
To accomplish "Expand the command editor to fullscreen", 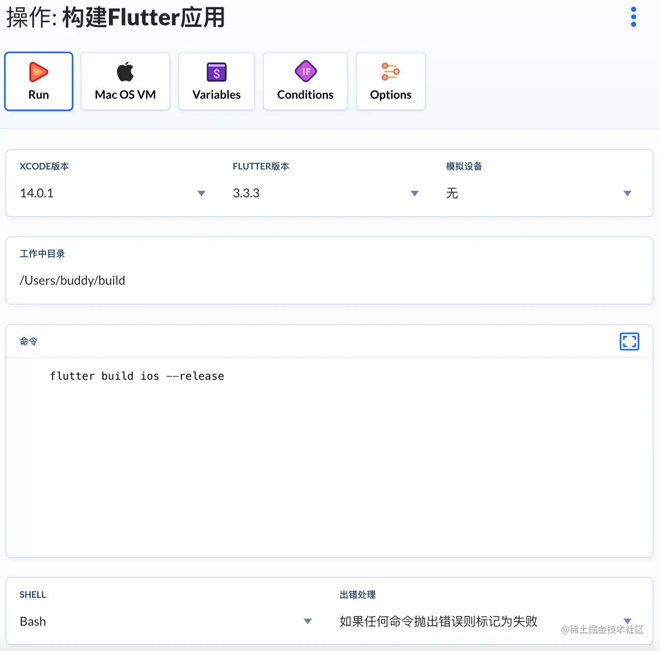I will point(629,342).
